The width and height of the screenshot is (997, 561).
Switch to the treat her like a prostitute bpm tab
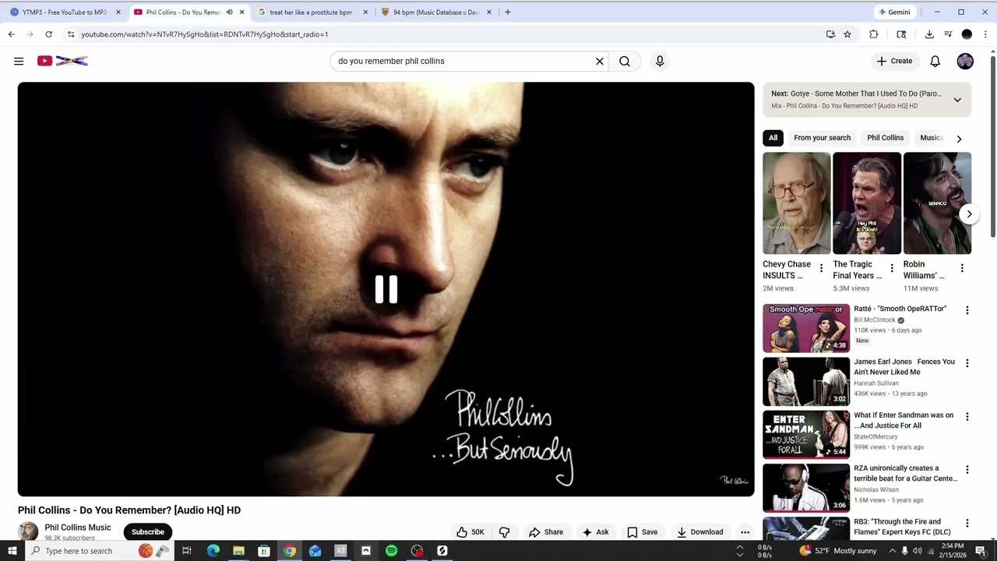[309, 12]
